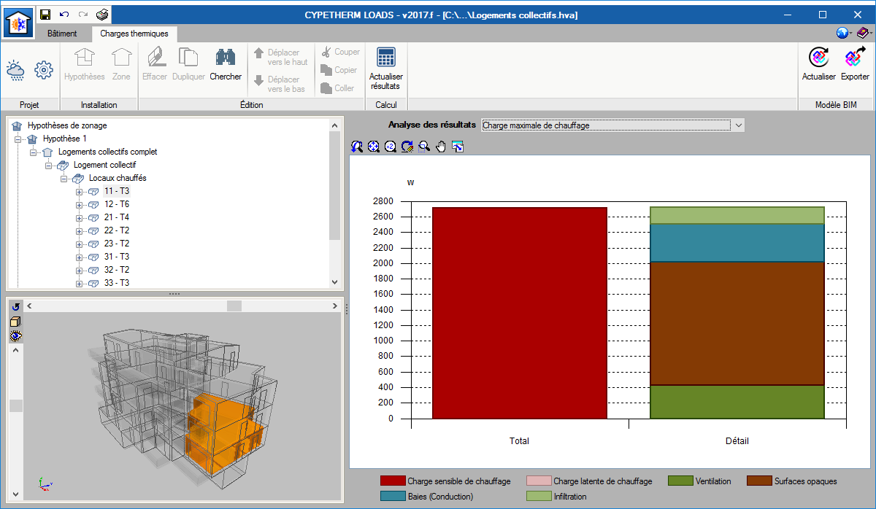Click the 3D cube view icon

[x=15, y=322]
